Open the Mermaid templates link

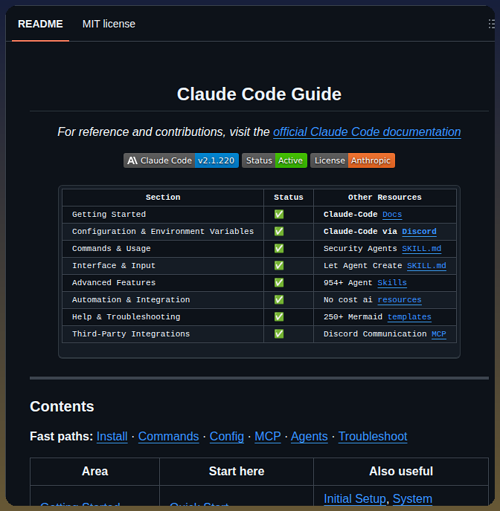409,316
